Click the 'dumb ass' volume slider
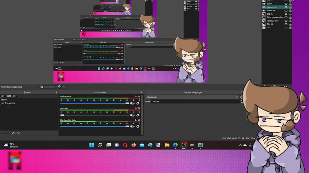This screenshot has width=309, height=173. (x=95, y=115)
